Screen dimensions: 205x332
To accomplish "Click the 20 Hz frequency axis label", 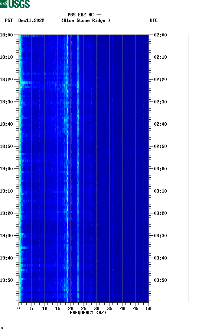I will [x=71, y=309].
